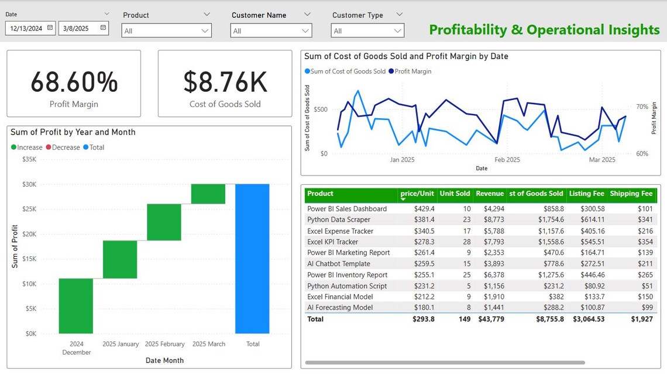
Task: Click the Increase legend marker
Action: click(x=13, y=147)
